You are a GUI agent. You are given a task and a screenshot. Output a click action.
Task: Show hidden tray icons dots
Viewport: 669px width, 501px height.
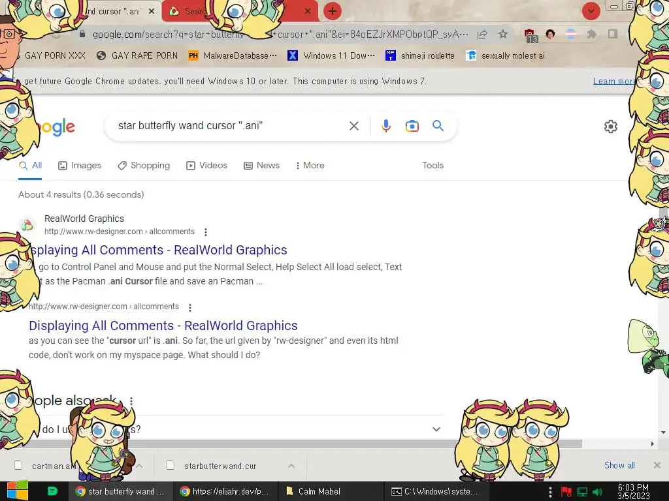tap(550, 492)
